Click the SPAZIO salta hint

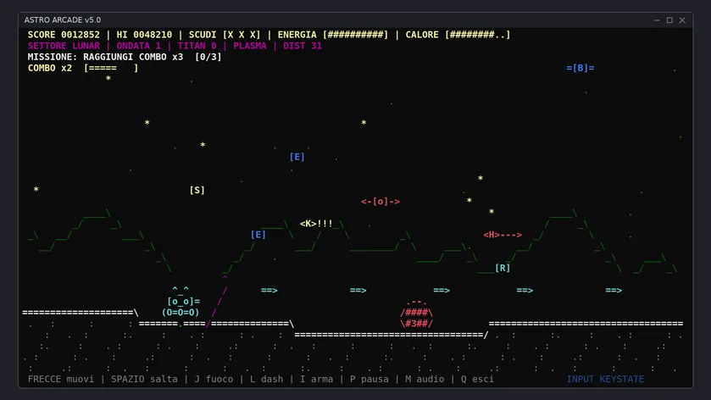click(144, 379)
